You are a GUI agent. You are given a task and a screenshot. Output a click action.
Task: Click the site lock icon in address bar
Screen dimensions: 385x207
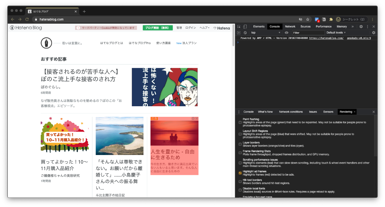point(36,19)
